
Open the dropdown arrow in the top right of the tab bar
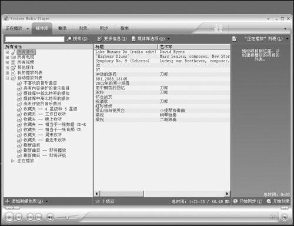coord(285,29)
